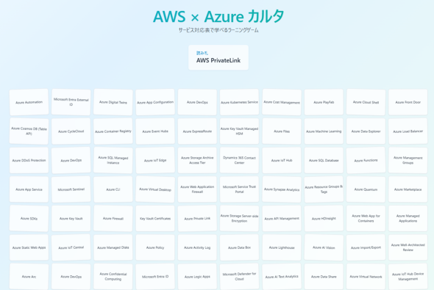Click the Azure Firewall card
The height and width of the screenshot is (290, 434).
coord(113,219)
